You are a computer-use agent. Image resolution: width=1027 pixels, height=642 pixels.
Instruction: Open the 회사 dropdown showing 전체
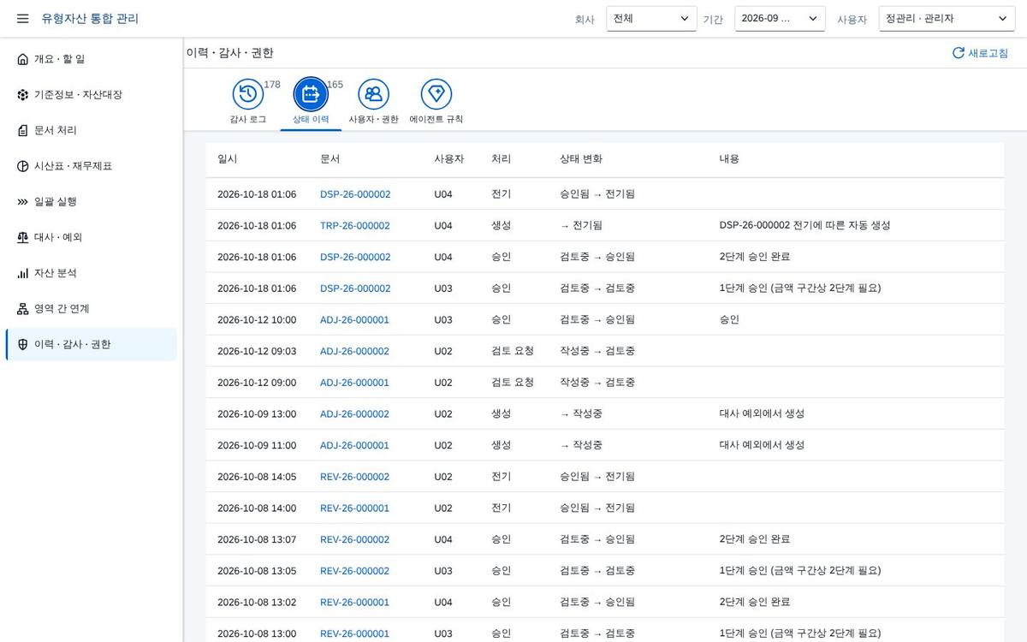click(x=651, y=19)
